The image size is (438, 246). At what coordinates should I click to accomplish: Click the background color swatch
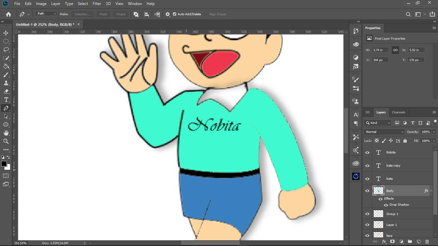(x=8, y=167)
